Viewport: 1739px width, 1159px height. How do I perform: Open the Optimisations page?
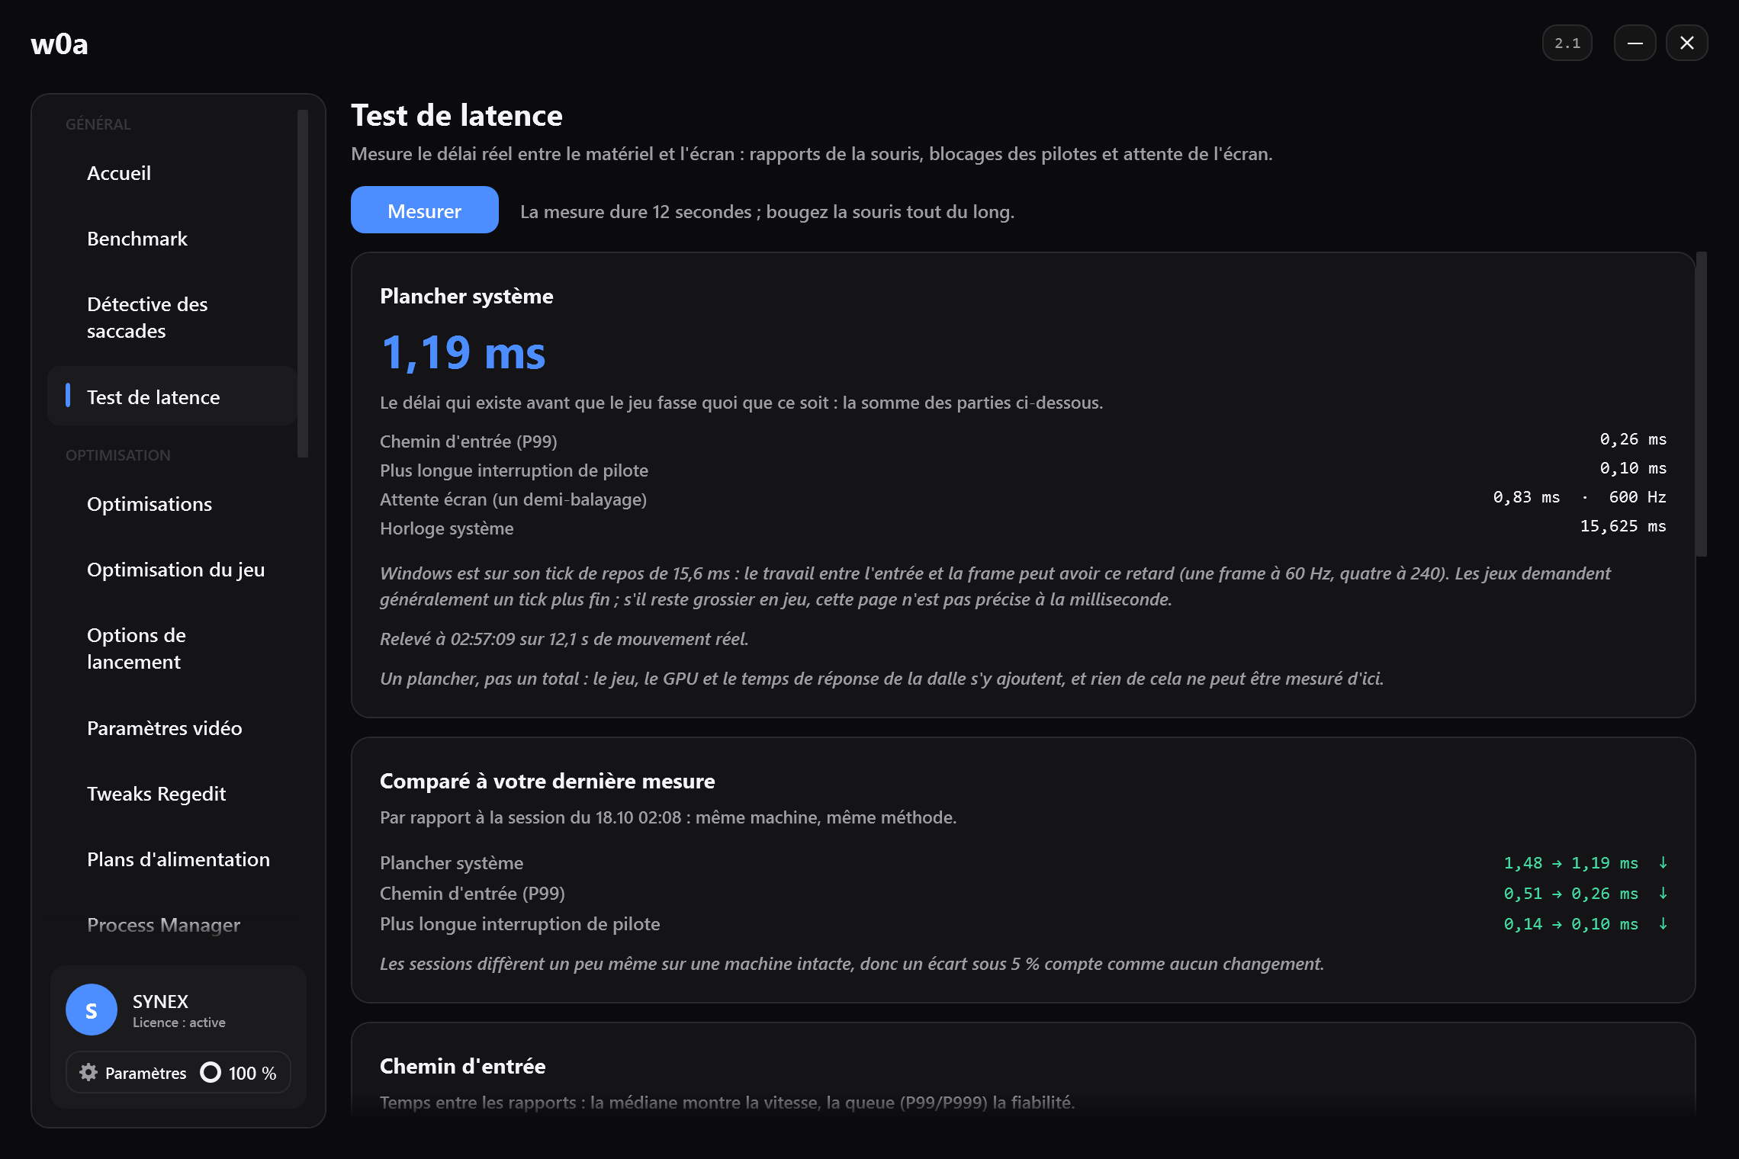pyautogui.click(x=172, y=504)
